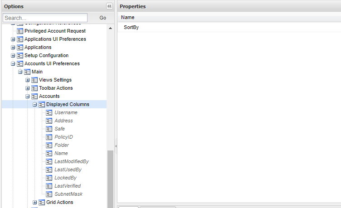Collapse the Options panel with double-arrow button
Screen dimensions: 341x208
click(109, 6)
